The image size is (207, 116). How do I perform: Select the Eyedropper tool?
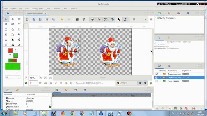(6, 45)
